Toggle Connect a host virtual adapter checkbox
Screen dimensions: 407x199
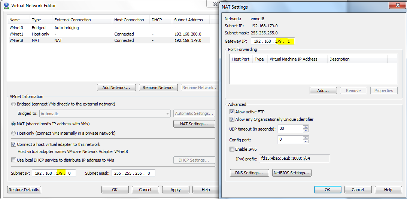click(x=14, y=144)
